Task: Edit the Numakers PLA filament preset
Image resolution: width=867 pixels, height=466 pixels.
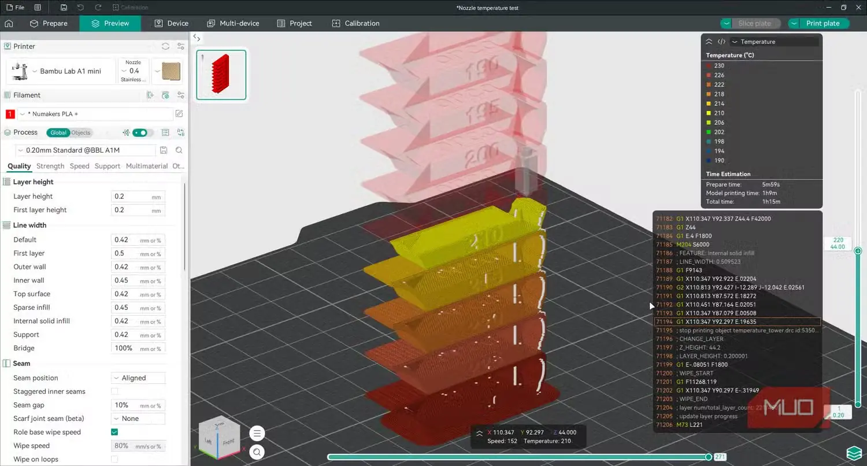Action: click(x=179, y=114)
